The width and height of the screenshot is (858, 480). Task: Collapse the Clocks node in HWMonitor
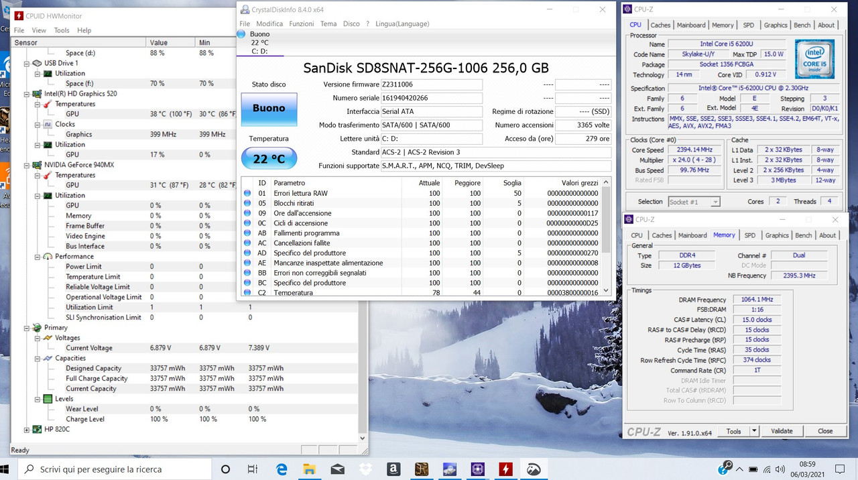(38, 124)
